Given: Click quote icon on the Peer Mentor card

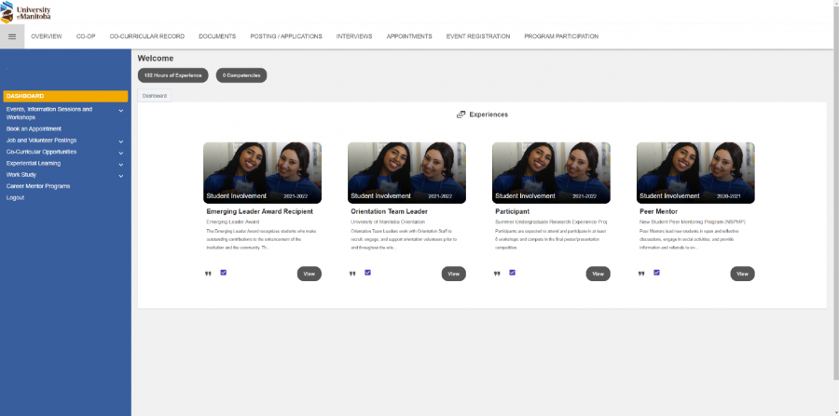Looking at the screenshot, I should pyautogui.click(x=641, y=274).
